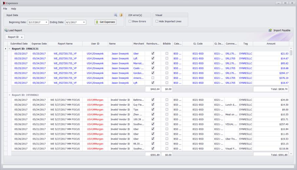Click the Load Report globe icon
Screen dimensions: 297x170
(x=6, y=30)
